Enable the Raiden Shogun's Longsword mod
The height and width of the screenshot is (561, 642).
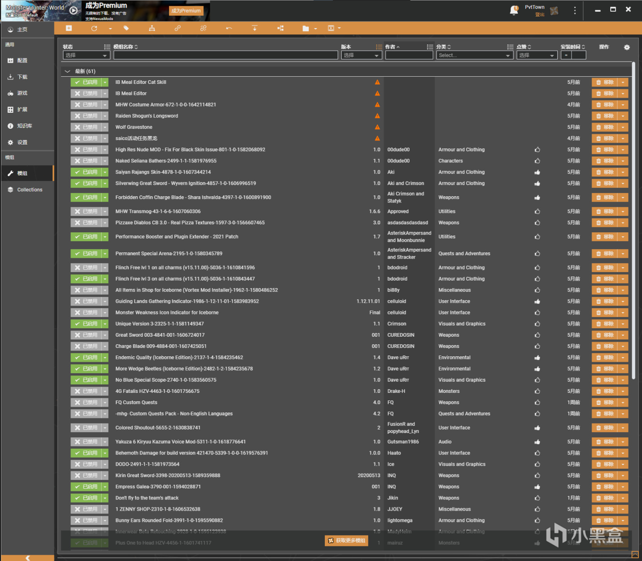[x=86, y=116]
